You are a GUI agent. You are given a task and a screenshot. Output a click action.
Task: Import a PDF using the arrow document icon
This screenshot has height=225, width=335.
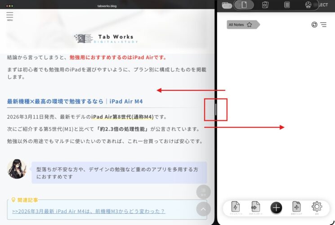(255, 207)
